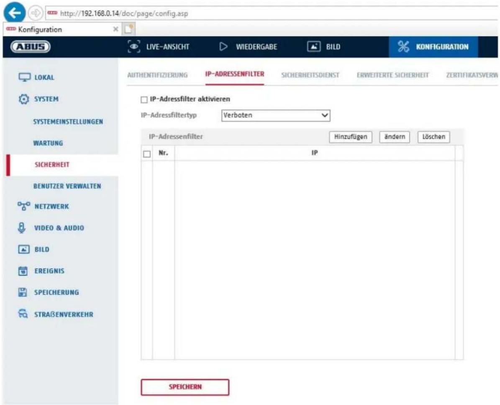The height and width of the screenshot is (405, 500).
Task: Click the Hinzufügen button
Action: point(351,137)
